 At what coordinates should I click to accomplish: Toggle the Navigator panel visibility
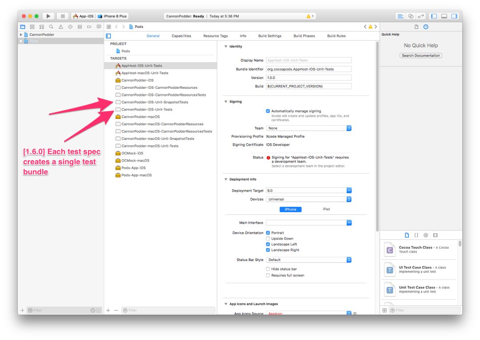(434, 16)
